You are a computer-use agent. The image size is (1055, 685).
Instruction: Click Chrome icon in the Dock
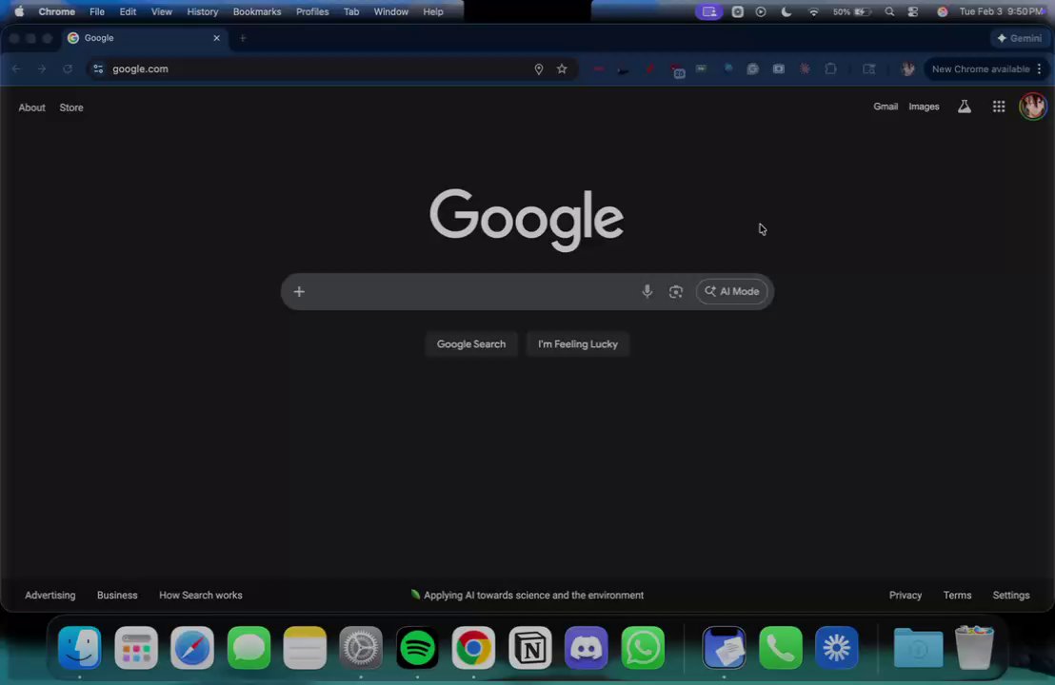pyautogui.click(x=473, y=648)
